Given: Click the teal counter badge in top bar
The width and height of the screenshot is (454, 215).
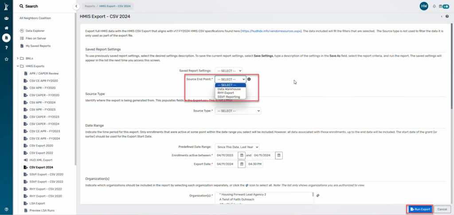Looking at the screenshot, I should pos(446,6).
